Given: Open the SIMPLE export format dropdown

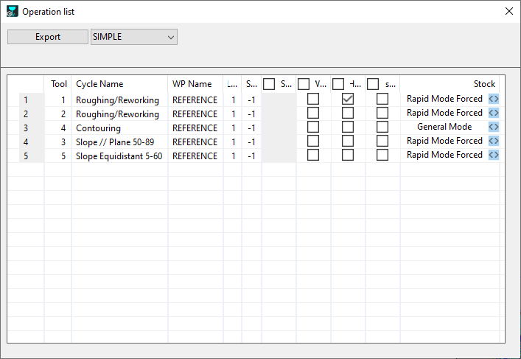Looking at the screenshot, I should click(133, 37).
